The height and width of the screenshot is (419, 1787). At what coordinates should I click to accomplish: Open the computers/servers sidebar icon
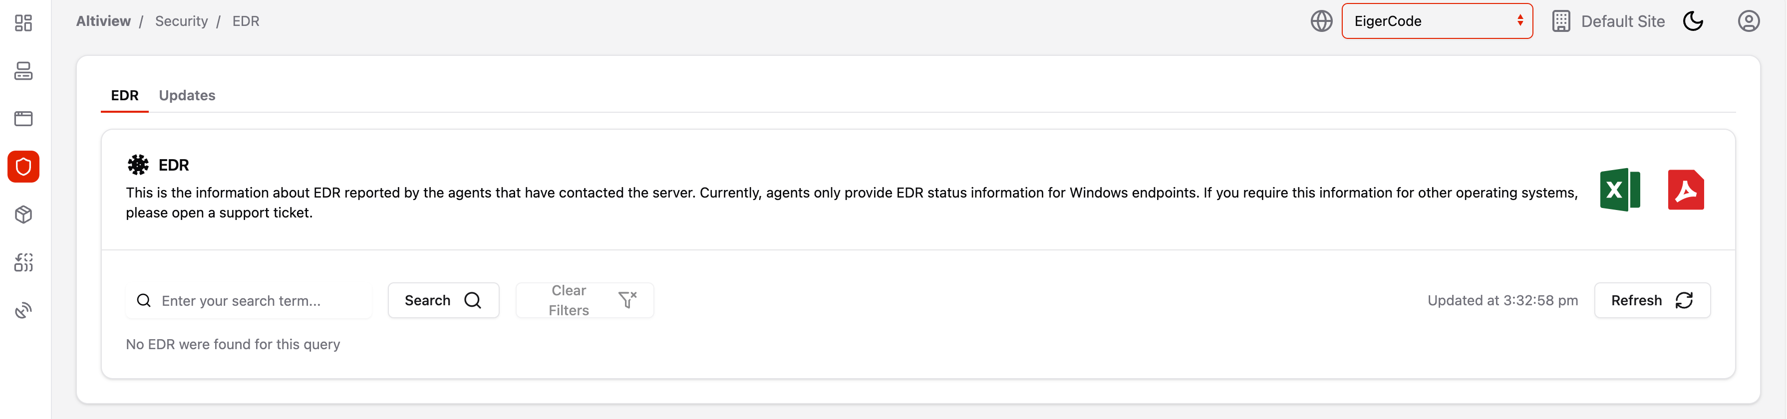(23, 71)
